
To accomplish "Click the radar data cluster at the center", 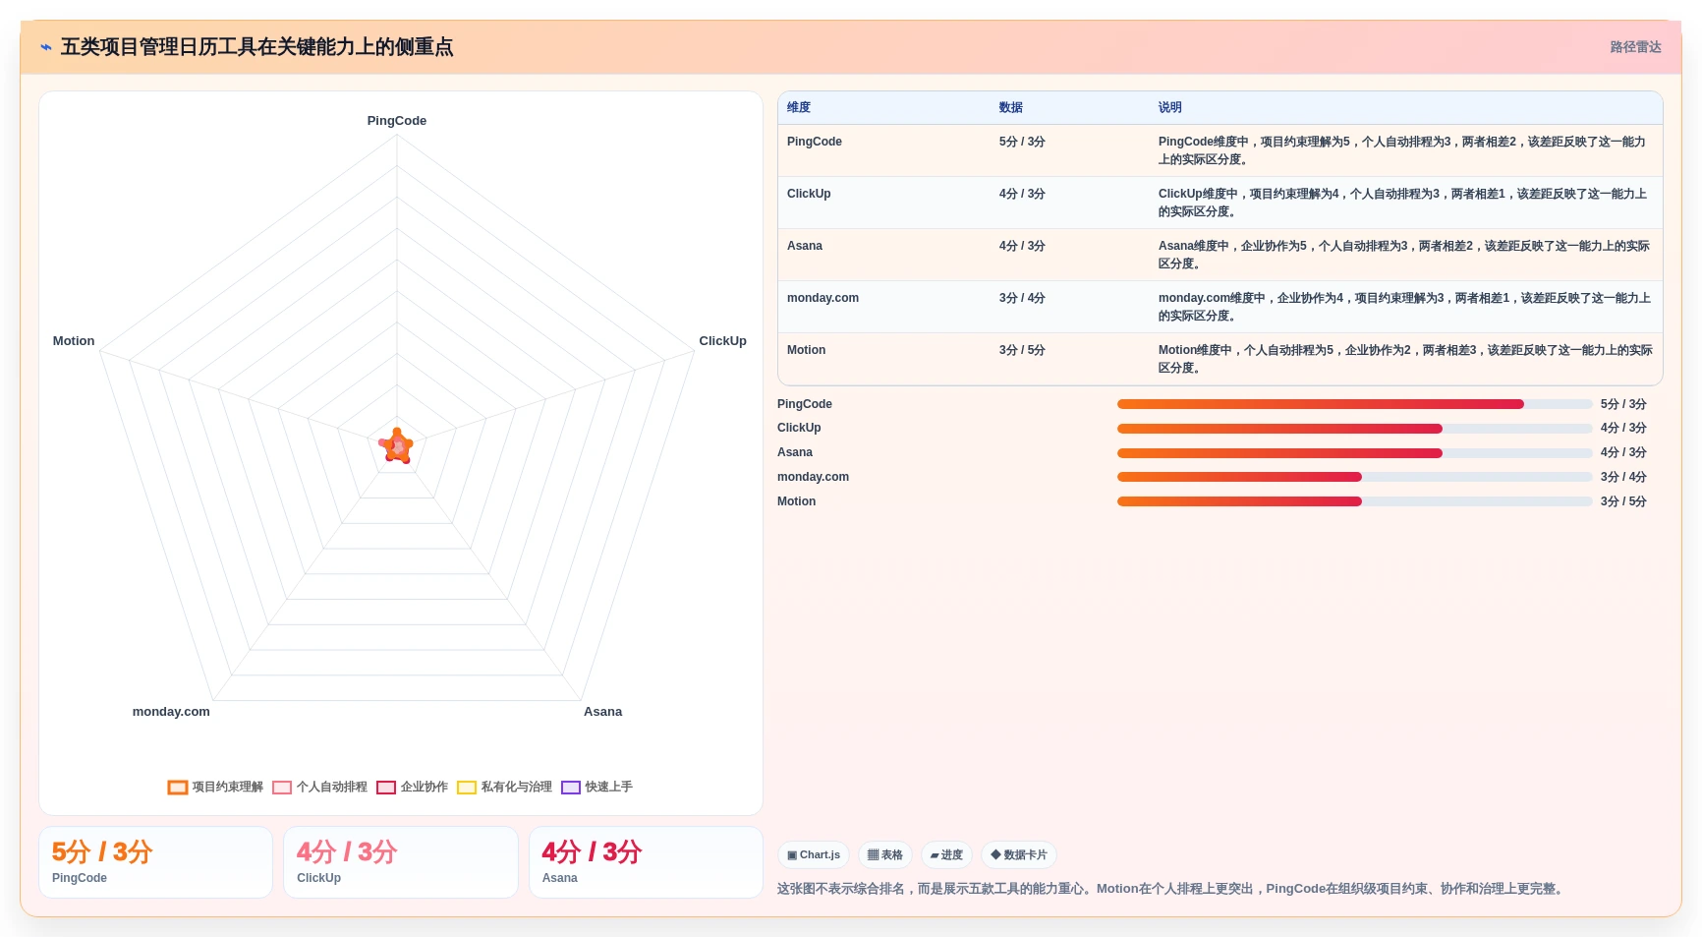I will 397,446.
